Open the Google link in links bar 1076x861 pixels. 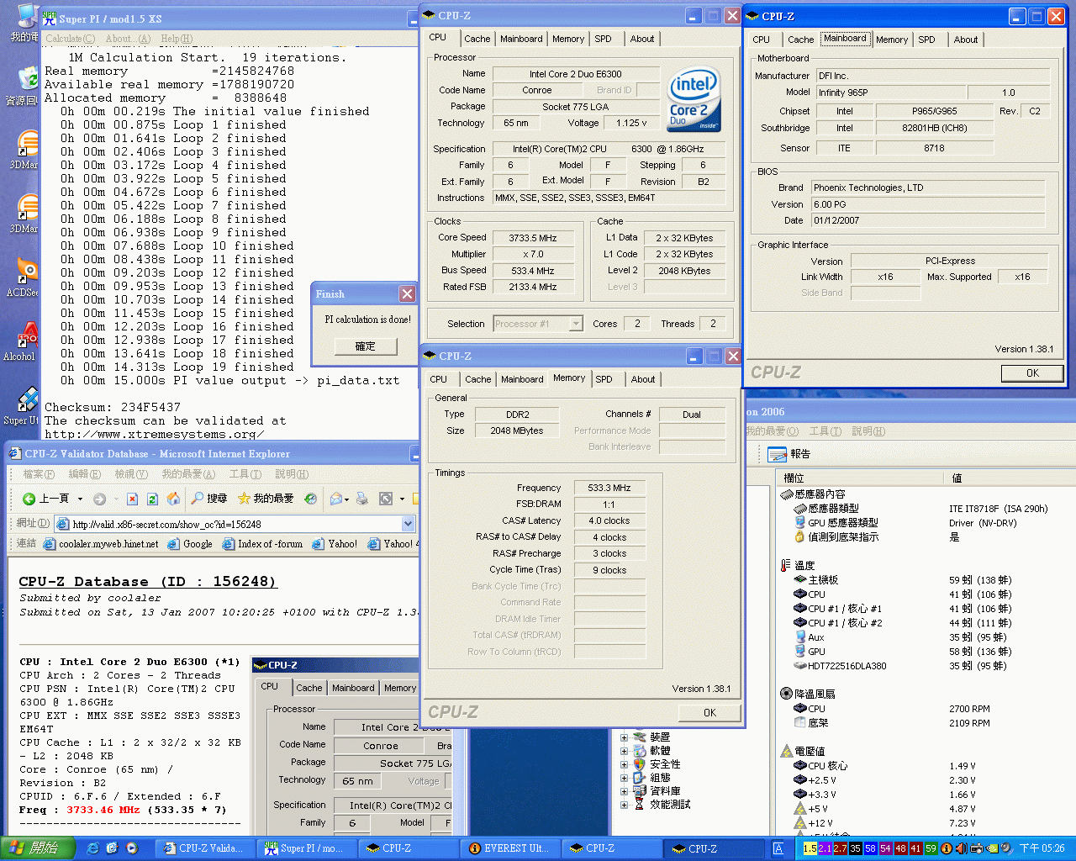pos(191,544)
